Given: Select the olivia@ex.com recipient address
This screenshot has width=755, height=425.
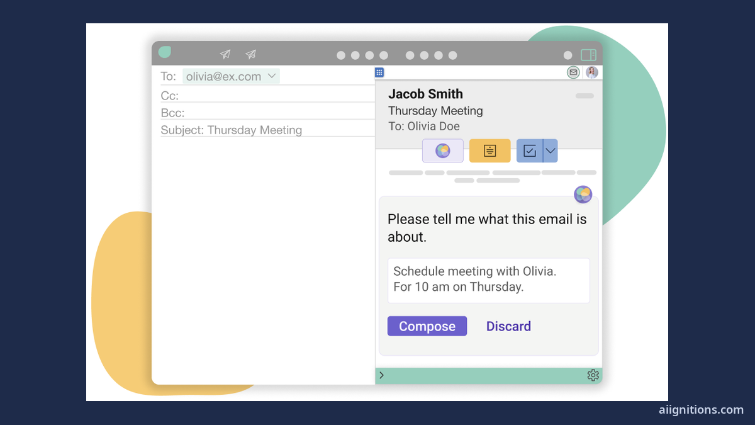Looking at the screenshot, I should pos(223,77).
